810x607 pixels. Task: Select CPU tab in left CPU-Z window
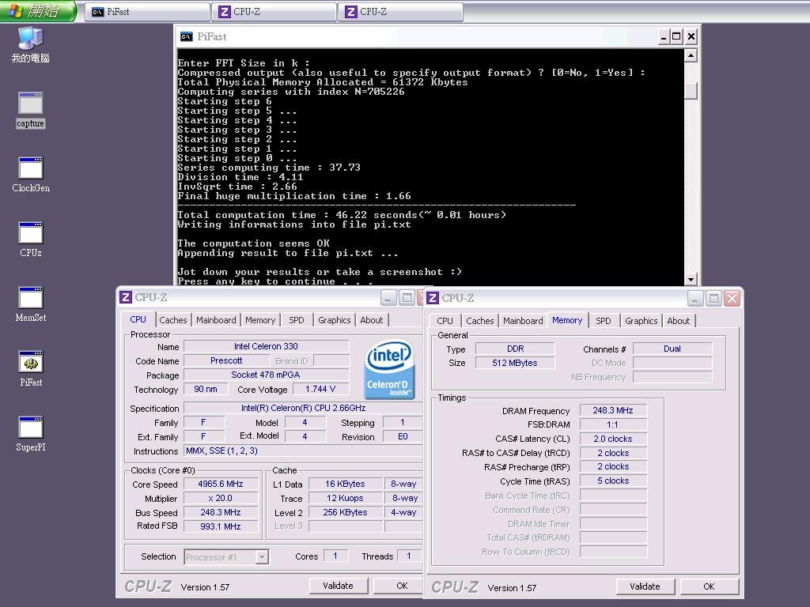138,319
